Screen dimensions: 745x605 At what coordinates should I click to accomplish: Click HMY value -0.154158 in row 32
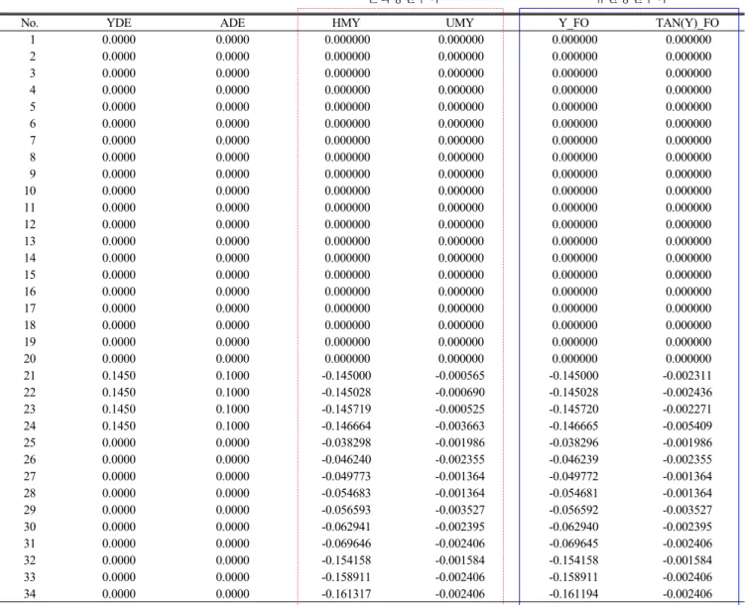(346, 560)
